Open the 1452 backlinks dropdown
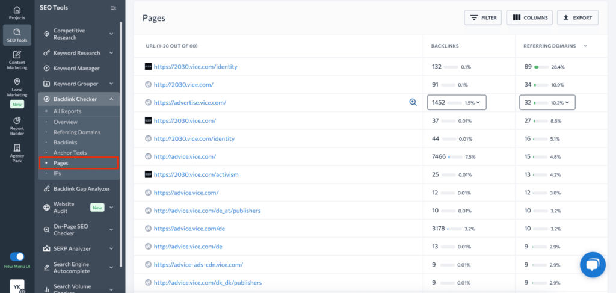 457,102
